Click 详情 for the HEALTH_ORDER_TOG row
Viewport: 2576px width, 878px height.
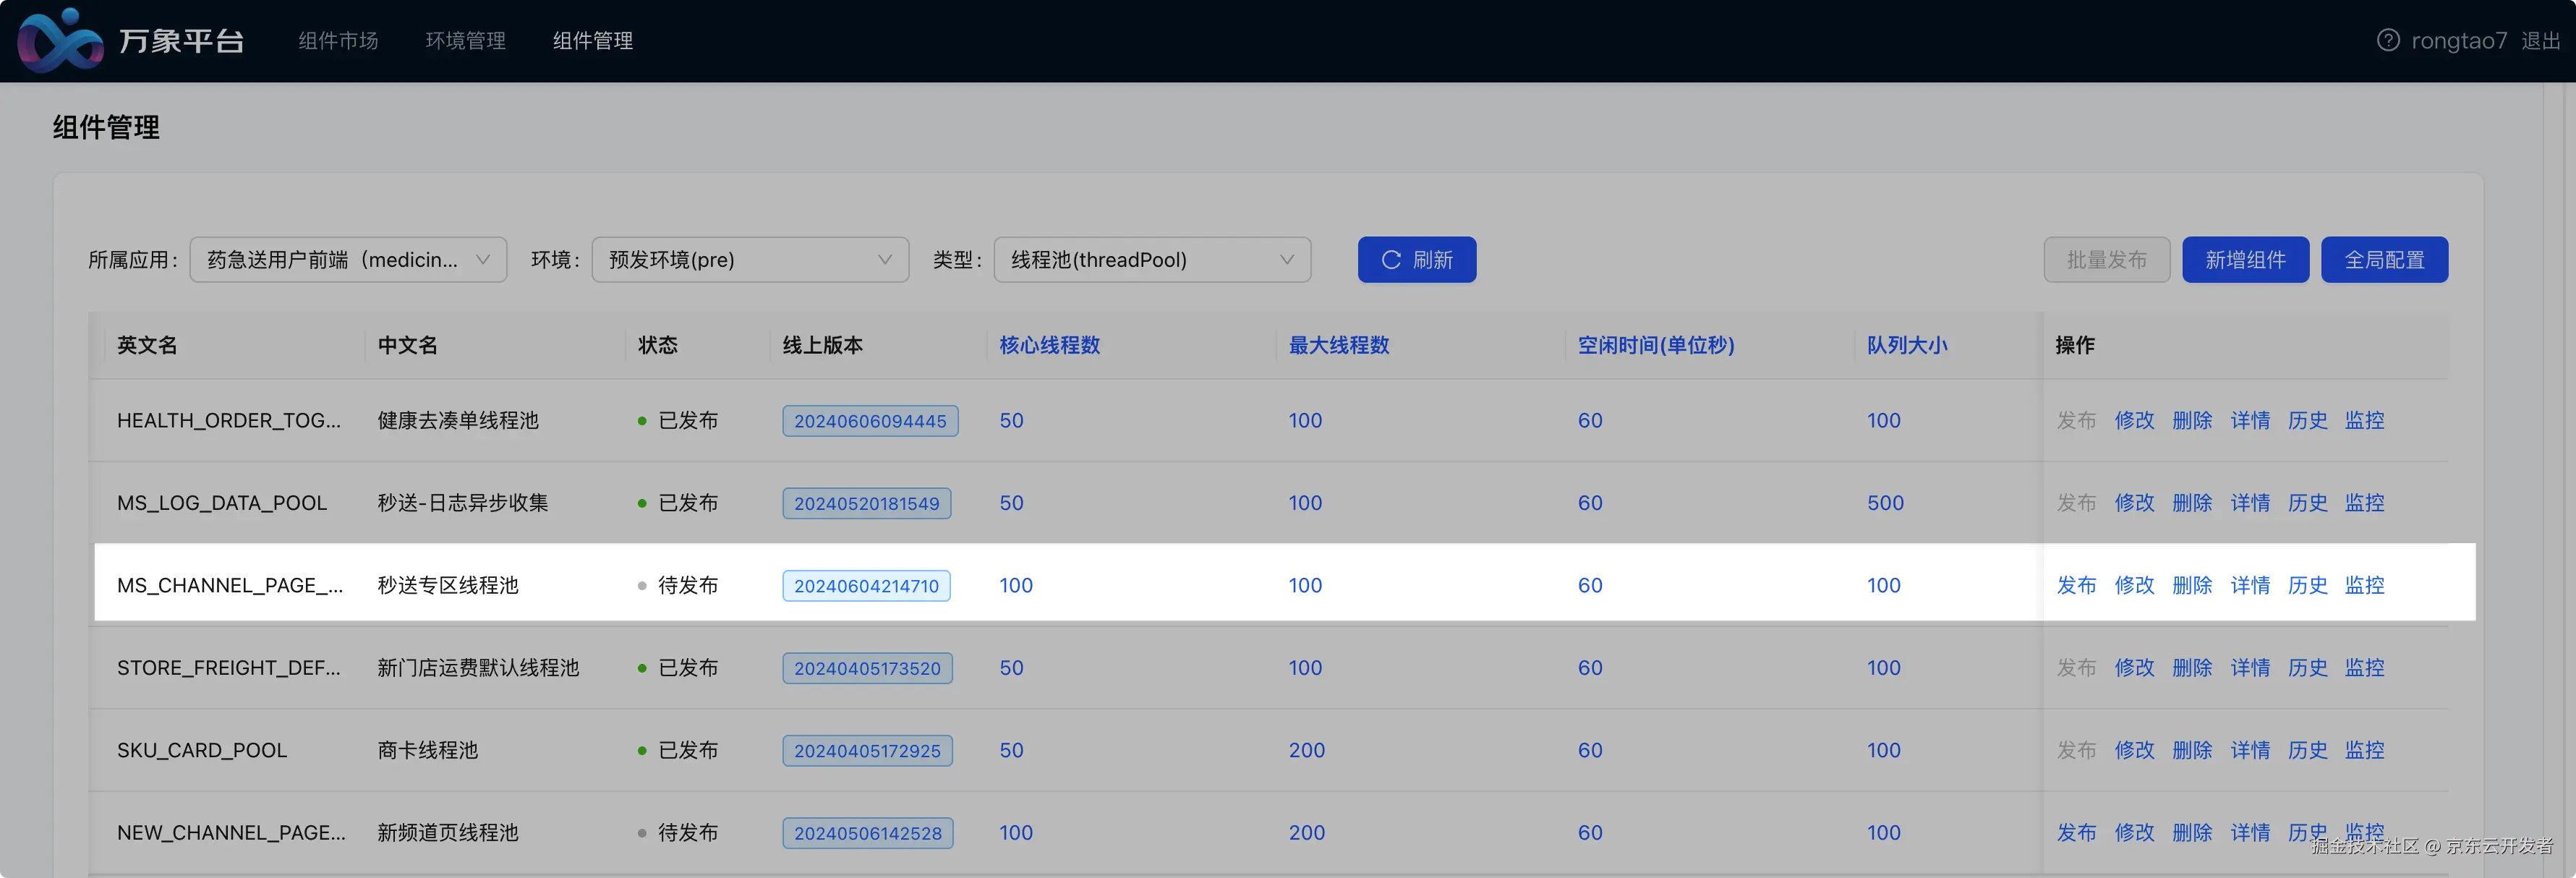coord(2249,421)
